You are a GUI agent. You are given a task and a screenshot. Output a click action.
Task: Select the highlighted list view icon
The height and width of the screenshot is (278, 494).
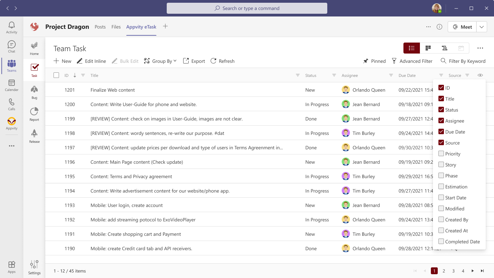click(x=411, y=48)
